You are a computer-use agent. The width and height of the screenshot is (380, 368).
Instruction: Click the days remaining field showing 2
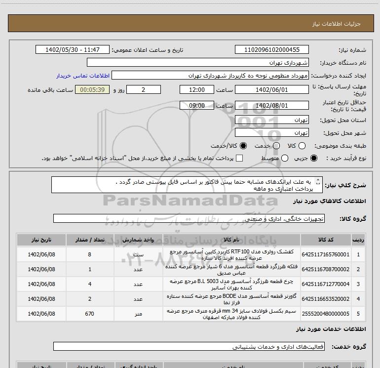(144, 90)
